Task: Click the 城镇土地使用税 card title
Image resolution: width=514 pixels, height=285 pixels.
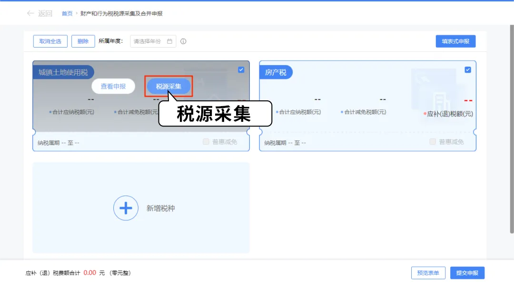Action: point(63,72)
